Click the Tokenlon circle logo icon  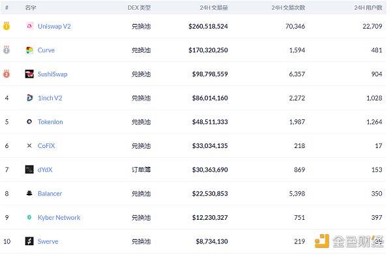click(29, 122)
